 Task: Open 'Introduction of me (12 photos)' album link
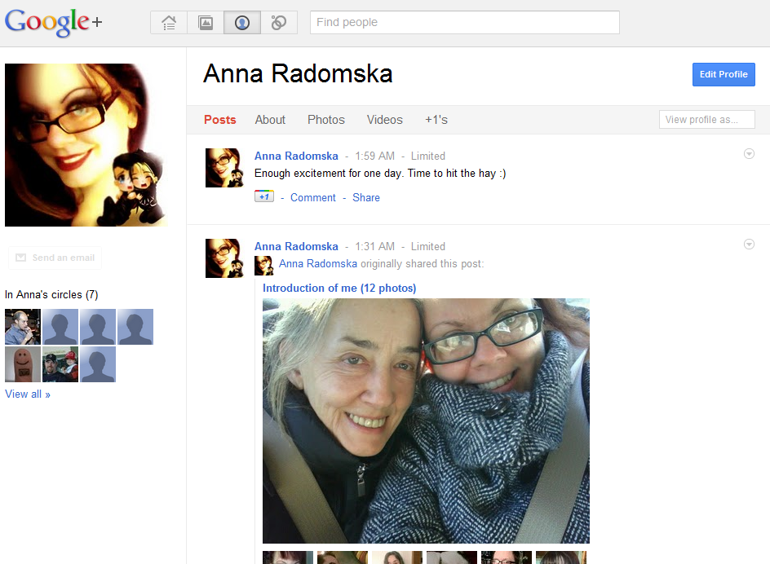point(339,288)
